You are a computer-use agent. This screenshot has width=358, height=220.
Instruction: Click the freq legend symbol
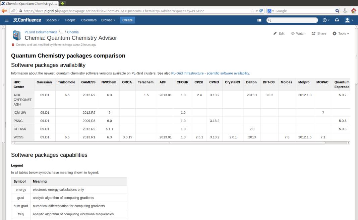[21, 214]
